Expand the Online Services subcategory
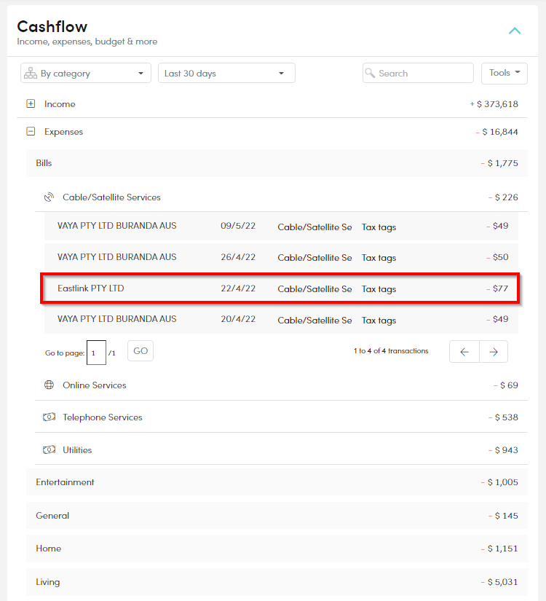Image resolution: width=546 pixels, height=601 pixels. point(281,385)
